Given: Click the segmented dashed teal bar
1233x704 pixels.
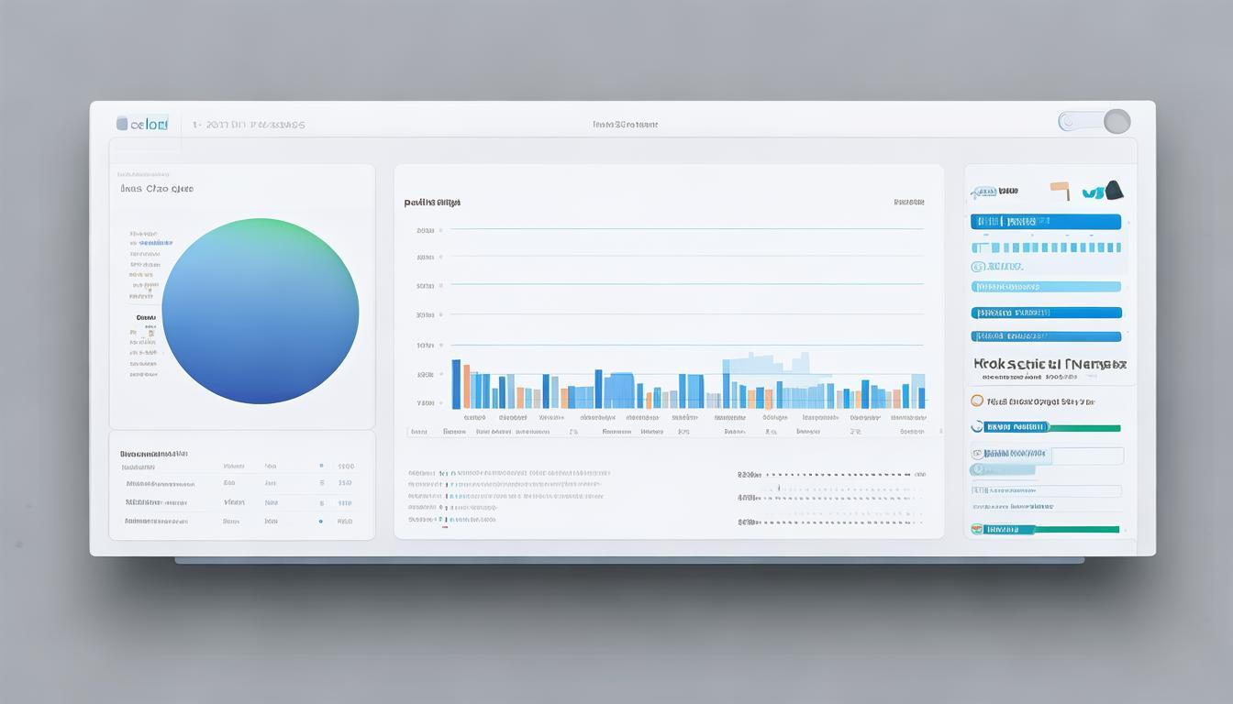Looking at the screenshot, I should pos(1046,247).
